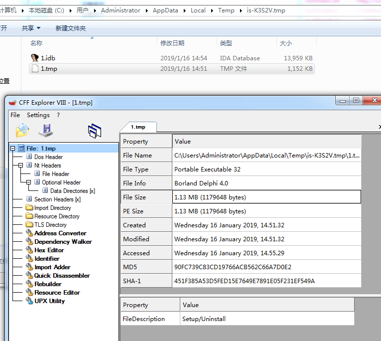Navigate to Administrator breadcrumb
This screenshot has height=341, width=381.
[121, 10]
